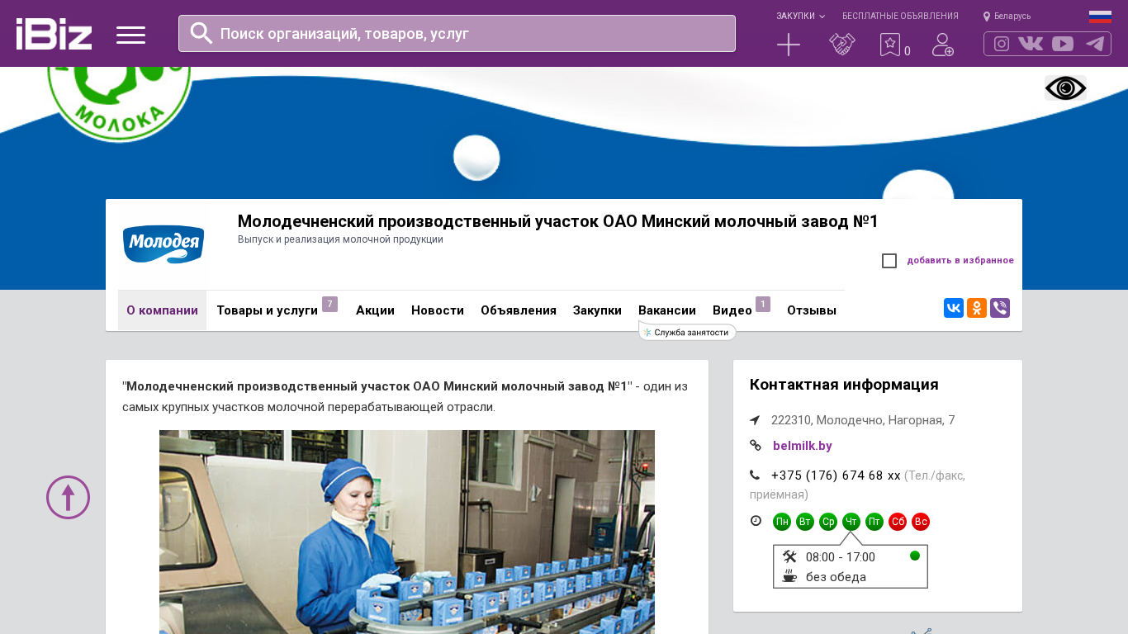The image size is (1128, 634).
Task: Click the scroll-to-top arrow button
Action: pos(68,497)
